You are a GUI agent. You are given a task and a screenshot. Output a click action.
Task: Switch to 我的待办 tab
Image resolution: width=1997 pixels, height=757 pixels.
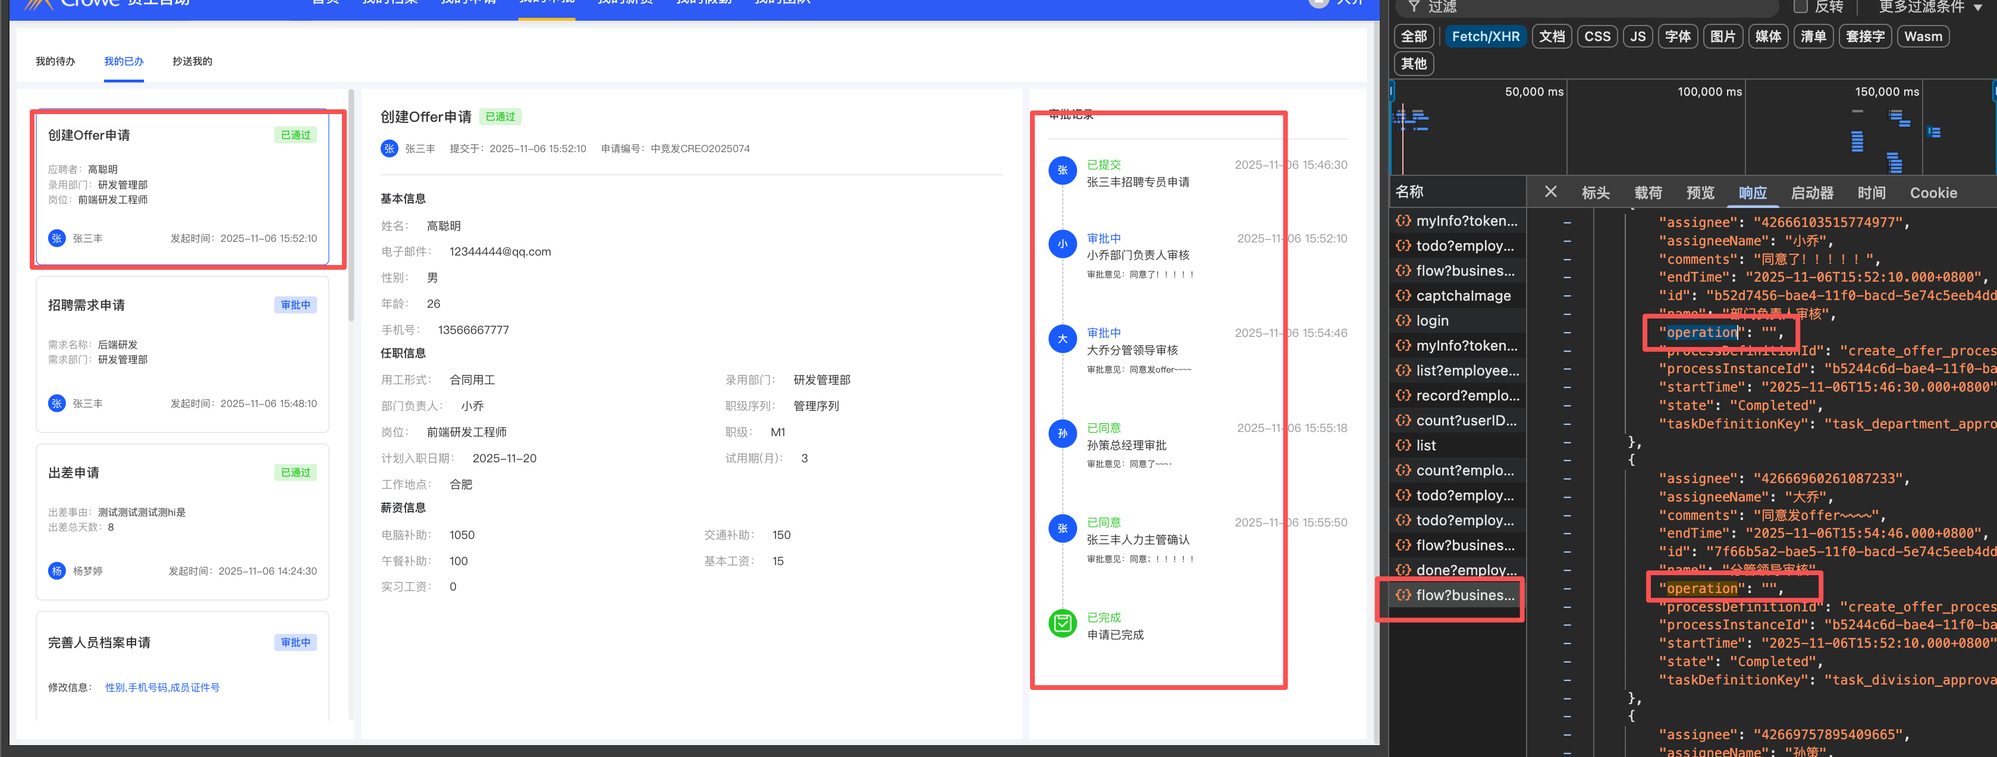point(55,61)
